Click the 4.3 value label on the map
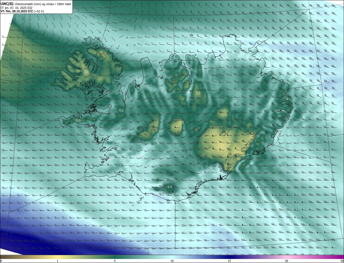 click(121, 110)
